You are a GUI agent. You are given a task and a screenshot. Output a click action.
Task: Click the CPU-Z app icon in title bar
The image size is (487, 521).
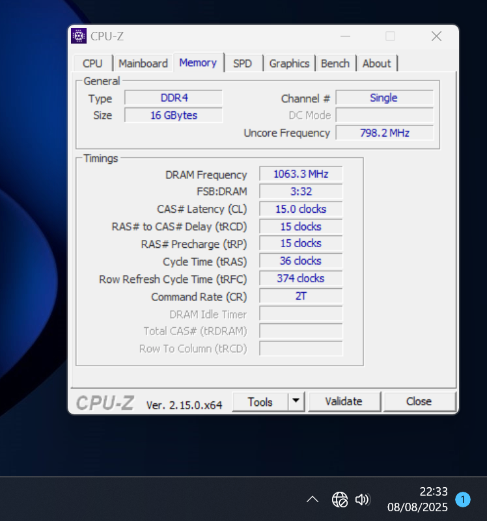(79, 36)
